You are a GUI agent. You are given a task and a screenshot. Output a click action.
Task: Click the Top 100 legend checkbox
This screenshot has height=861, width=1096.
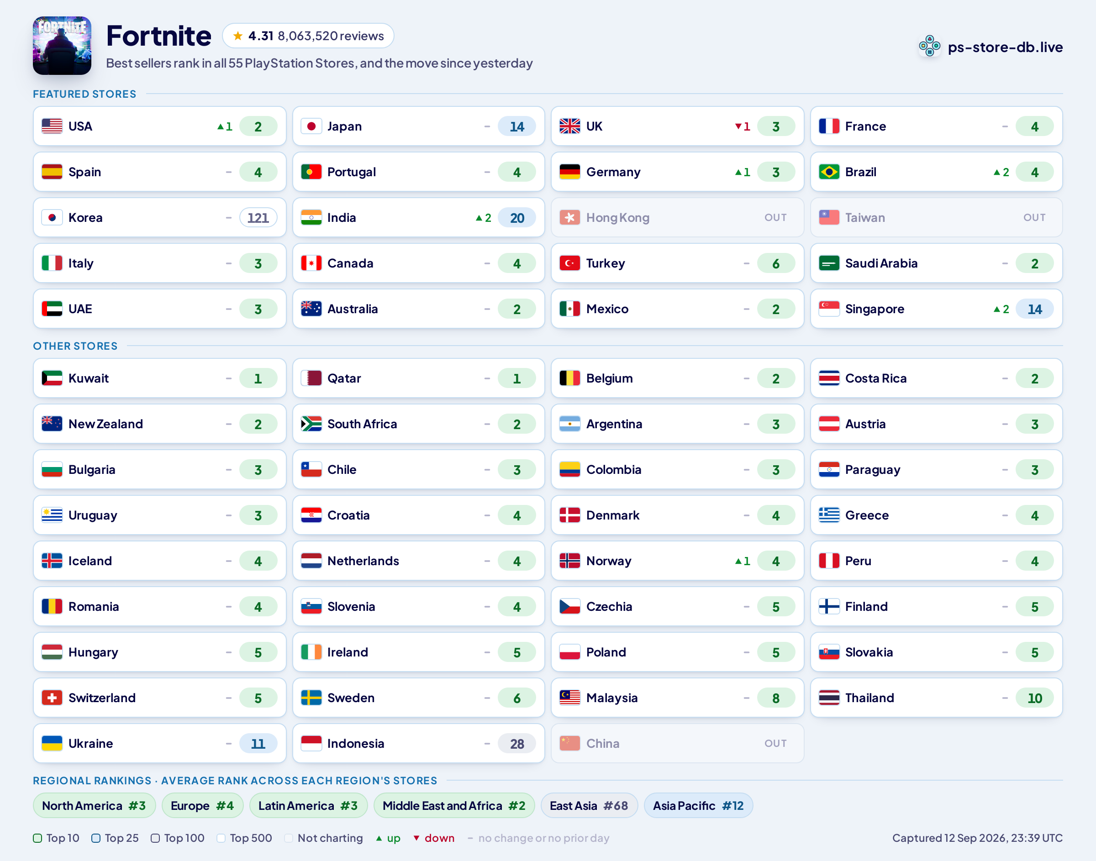(x=155, y=838)
